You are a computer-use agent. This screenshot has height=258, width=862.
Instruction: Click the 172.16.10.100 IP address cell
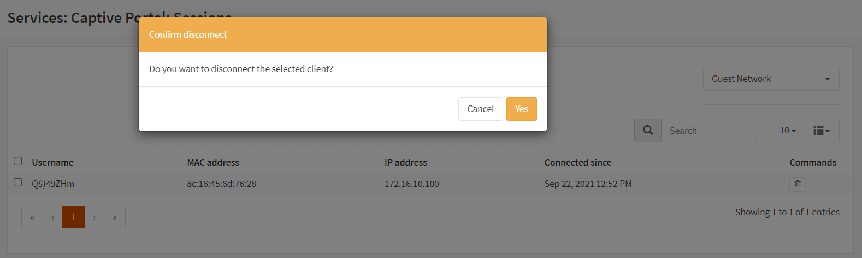click(x=411, y=184)
